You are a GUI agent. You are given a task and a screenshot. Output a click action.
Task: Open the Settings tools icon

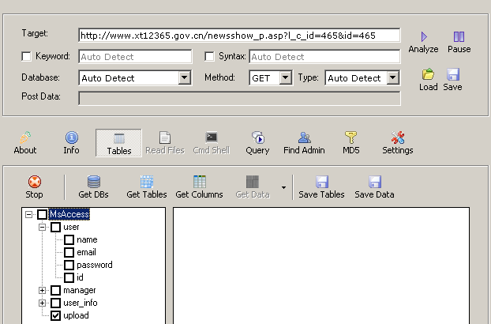tap(397, 138)
